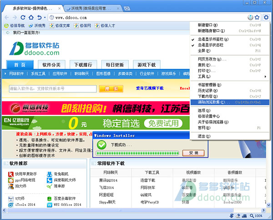Open 书签管理器 from menu
This screenshot has height=220, width=273.
(x=230, y=85)
